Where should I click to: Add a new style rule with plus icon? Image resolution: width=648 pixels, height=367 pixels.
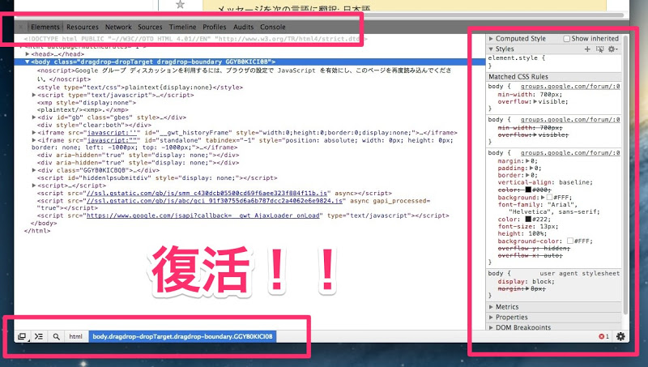tap(587, 49)
